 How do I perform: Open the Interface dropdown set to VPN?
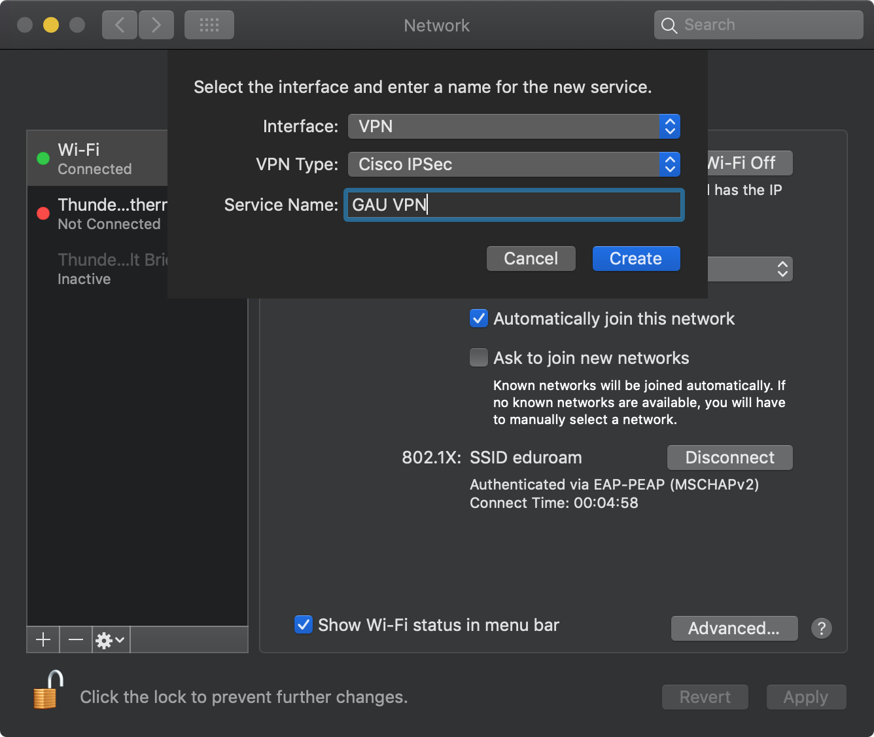pyautogui.click(x=514, y=126)
